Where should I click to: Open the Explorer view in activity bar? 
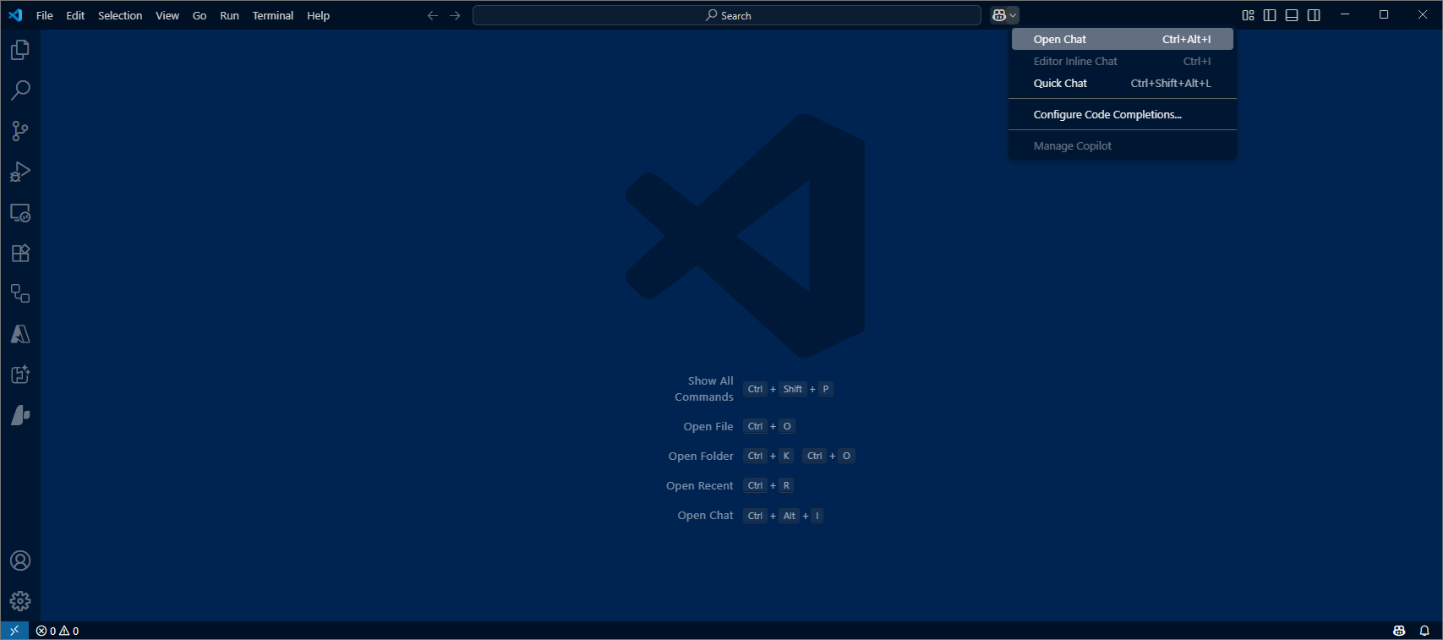click(x=20, y=51)
